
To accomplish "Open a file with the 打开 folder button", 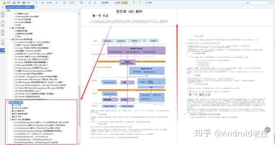I will 7,3.
